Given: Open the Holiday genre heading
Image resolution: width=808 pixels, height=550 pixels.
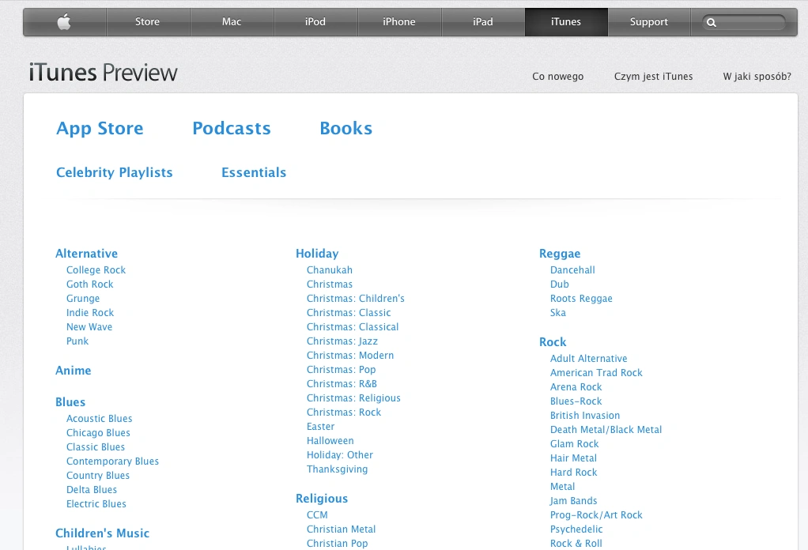Looking at the screenshot, I should (317, 254).
